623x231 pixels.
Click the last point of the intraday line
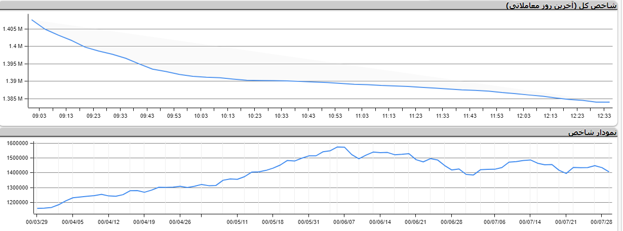(608, 102)
